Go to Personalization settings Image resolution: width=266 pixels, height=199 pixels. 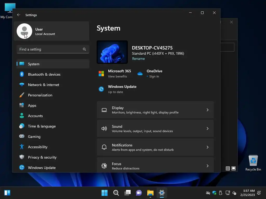pos(53,95)
